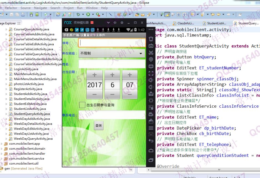Click the 联系电话 input field
Viewport: 260px width, 178px height.
[112, 115]
